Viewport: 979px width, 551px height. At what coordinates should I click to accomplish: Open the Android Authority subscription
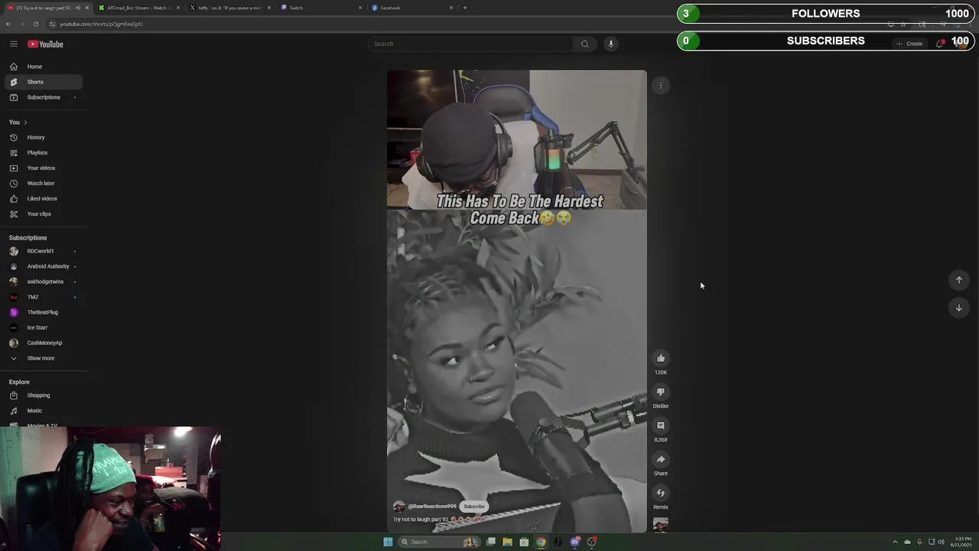tap(43, 266)
